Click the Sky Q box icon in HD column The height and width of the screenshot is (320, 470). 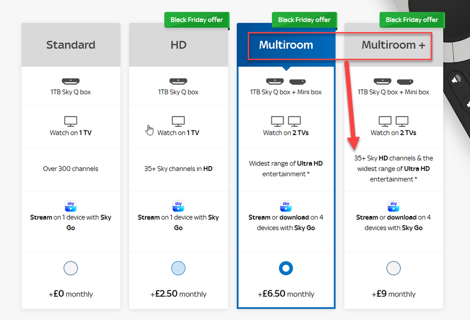coord(178,80)
